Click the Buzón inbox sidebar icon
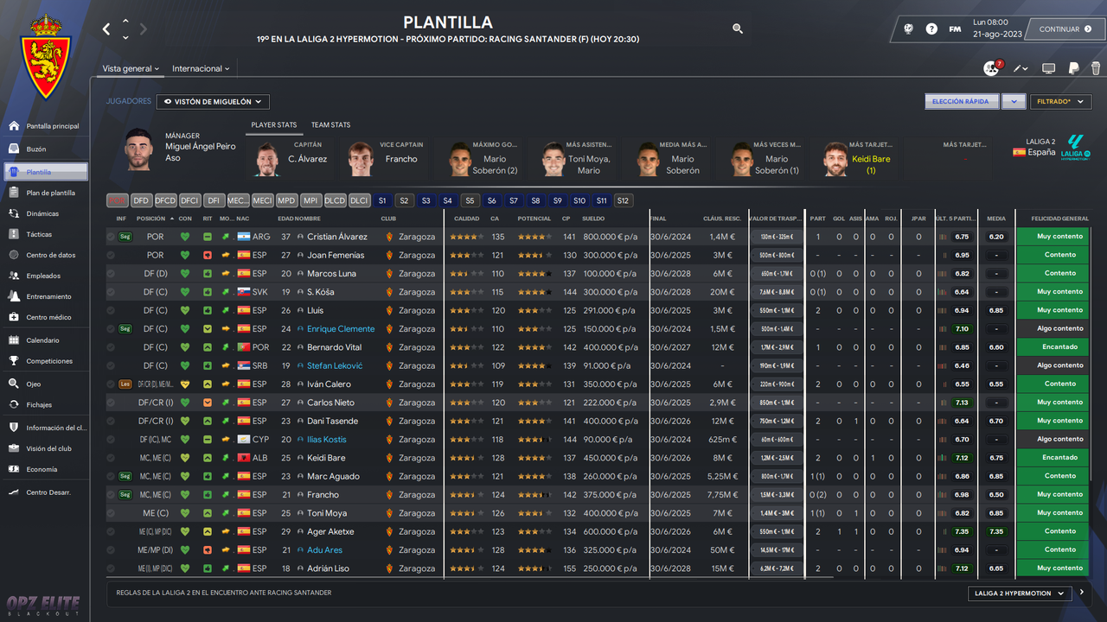 point(14,149)
